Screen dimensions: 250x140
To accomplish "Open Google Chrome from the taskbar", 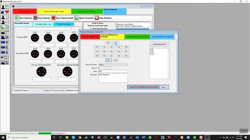I will (80, 137).
